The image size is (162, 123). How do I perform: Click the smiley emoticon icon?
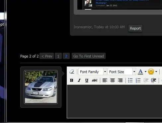[x=151, y=71]
